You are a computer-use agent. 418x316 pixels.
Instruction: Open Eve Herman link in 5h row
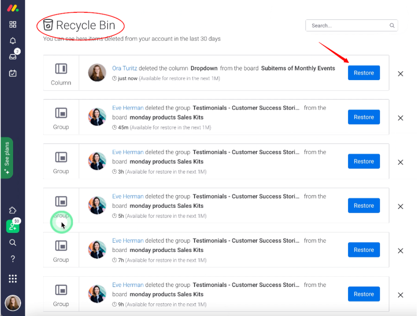coord(128,196)
